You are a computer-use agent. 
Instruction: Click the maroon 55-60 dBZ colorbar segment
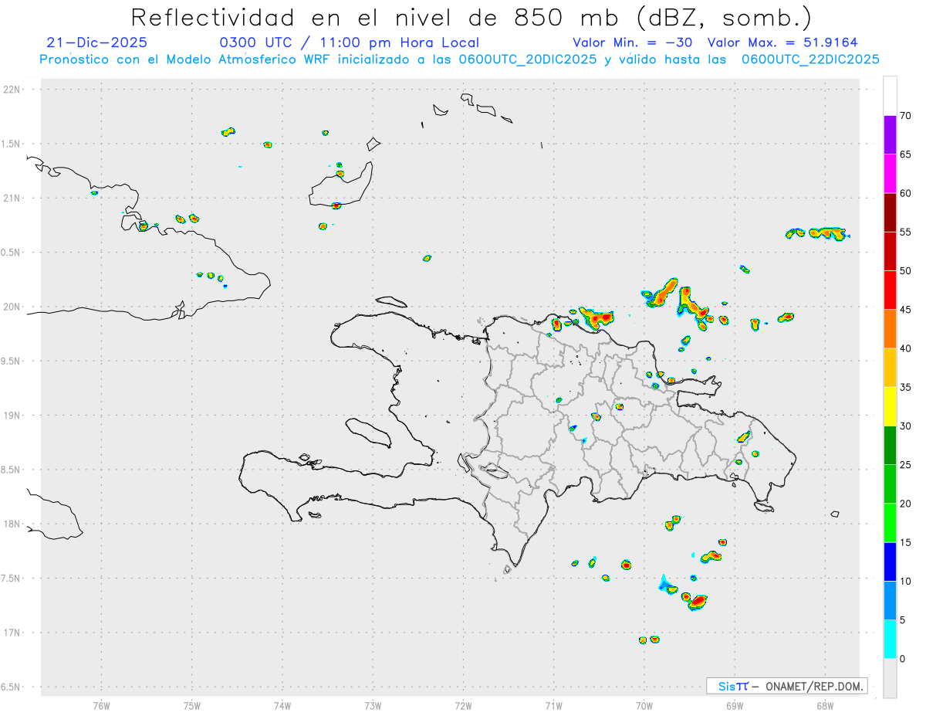point(890,212)
